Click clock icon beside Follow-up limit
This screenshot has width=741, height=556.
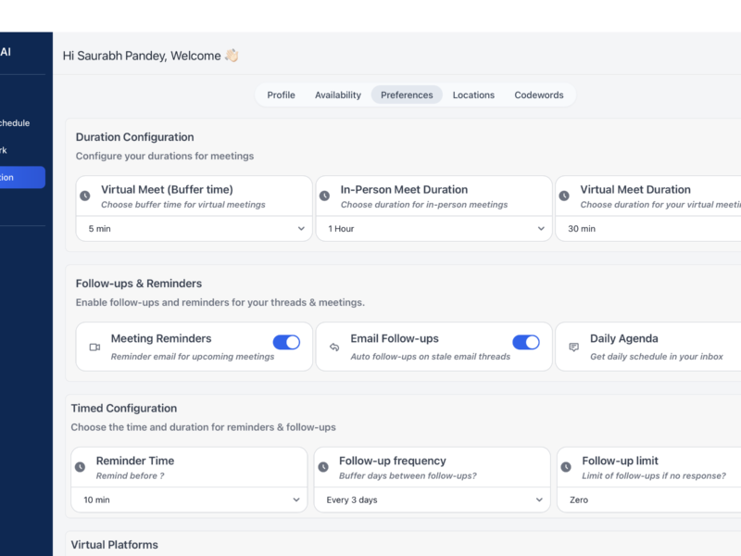pyautogui.click(x=566, y=467)
